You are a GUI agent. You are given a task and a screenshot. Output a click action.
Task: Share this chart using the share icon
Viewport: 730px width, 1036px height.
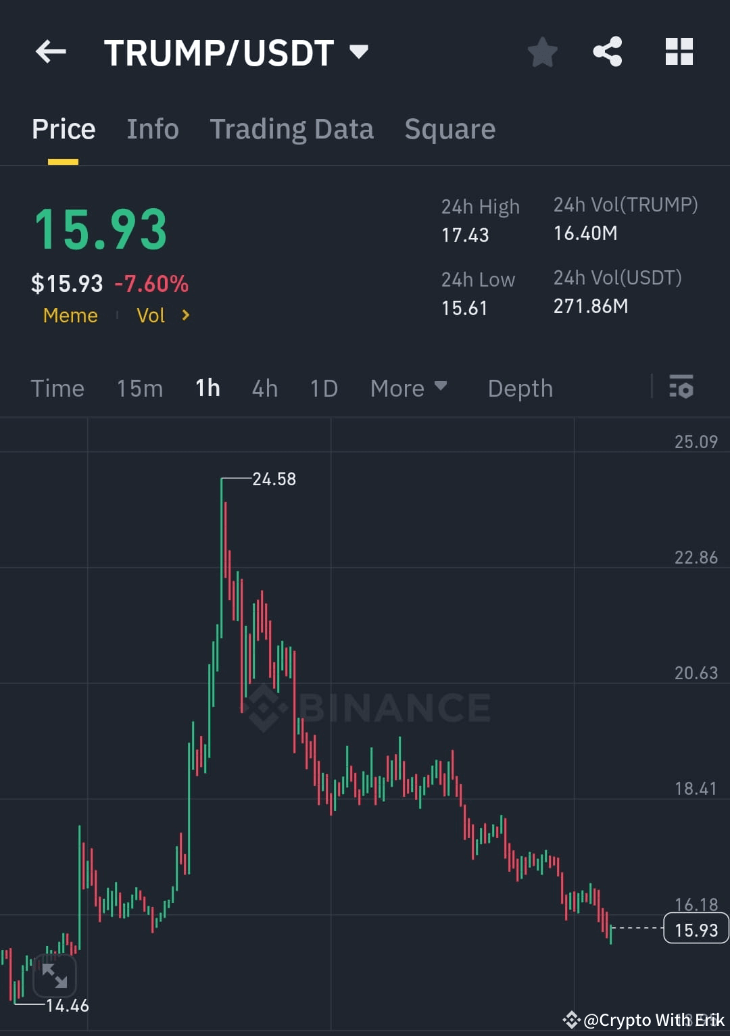[x=607, y=52]
